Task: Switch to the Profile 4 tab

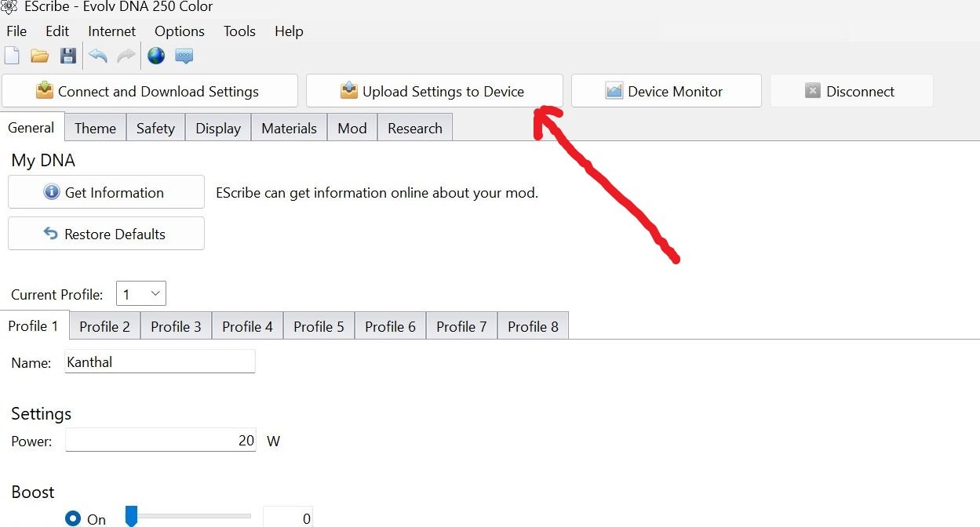Action: [247, 326]
